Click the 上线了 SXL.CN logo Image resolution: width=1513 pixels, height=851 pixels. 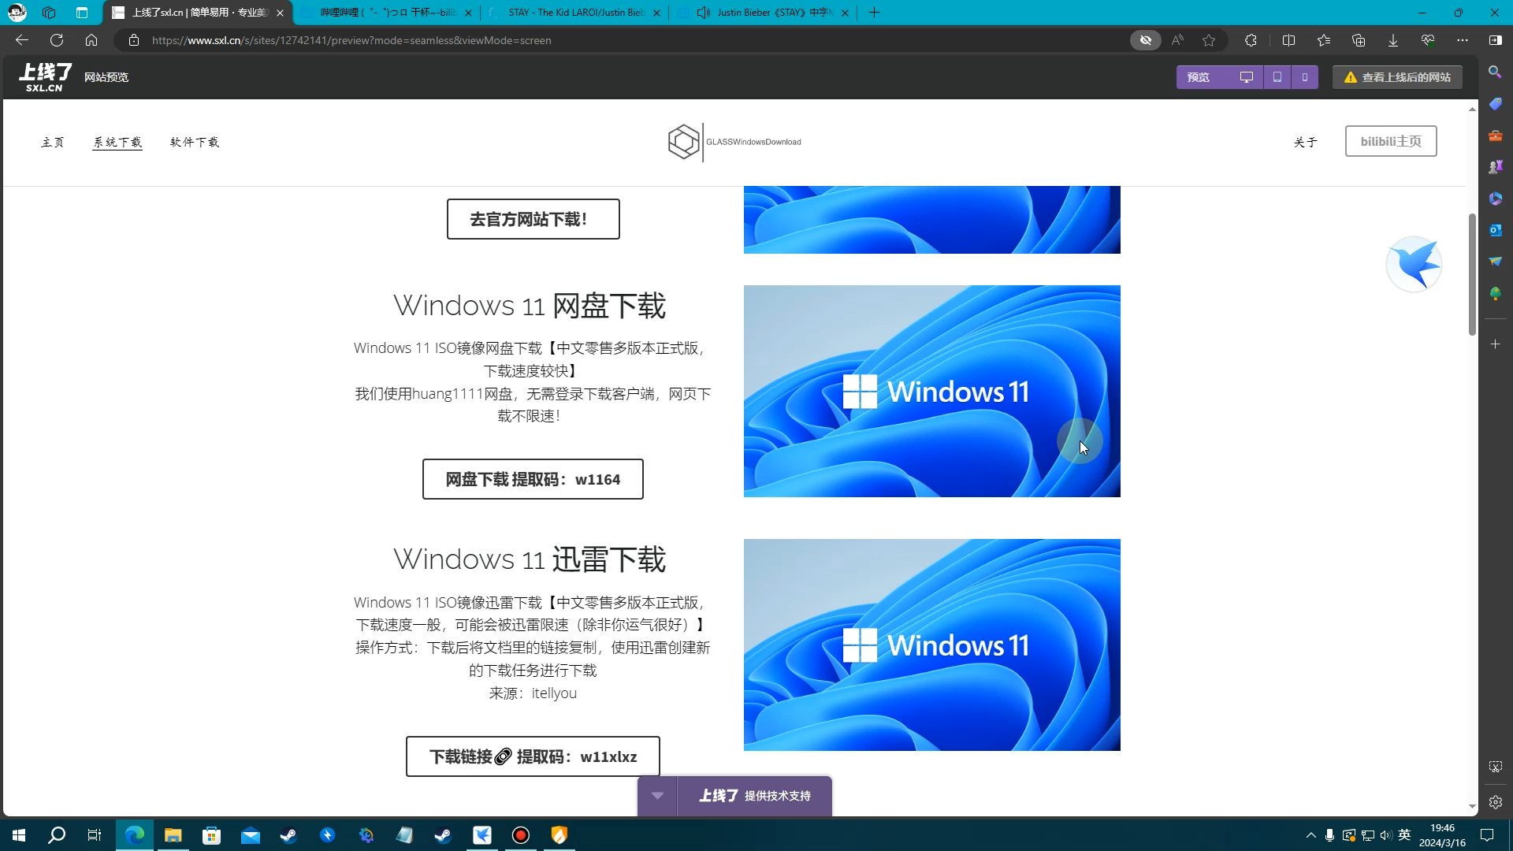(46, 77)
